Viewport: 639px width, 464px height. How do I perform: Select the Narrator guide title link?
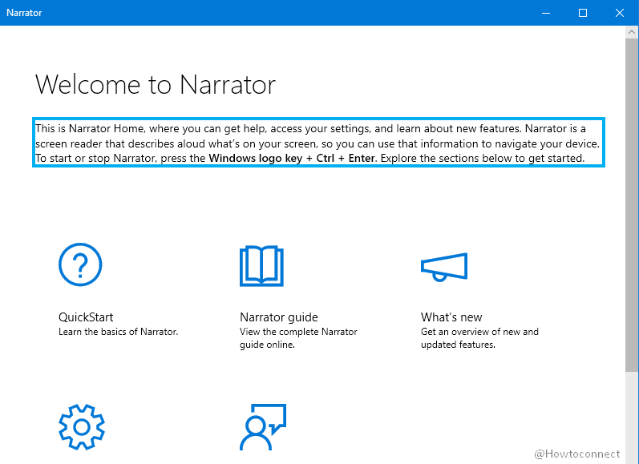(x=279, y=317)
